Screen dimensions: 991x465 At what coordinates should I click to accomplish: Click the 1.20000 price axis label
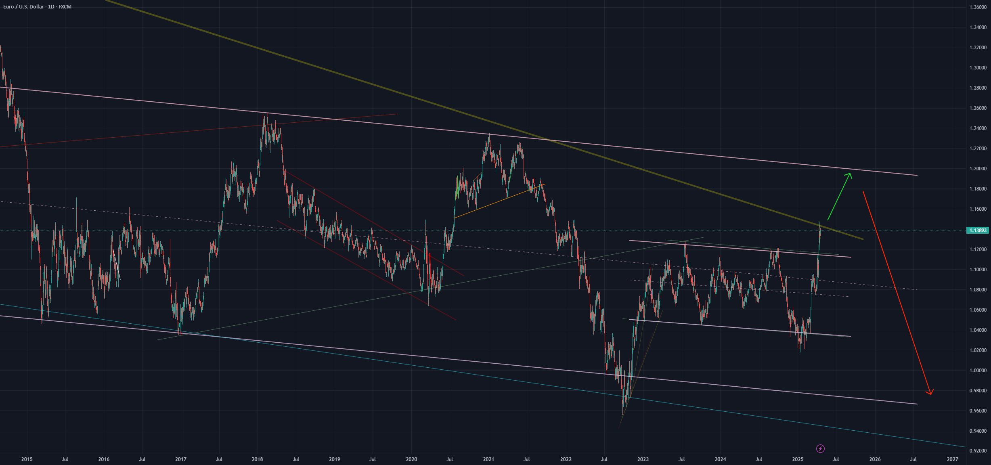(978, 169)
